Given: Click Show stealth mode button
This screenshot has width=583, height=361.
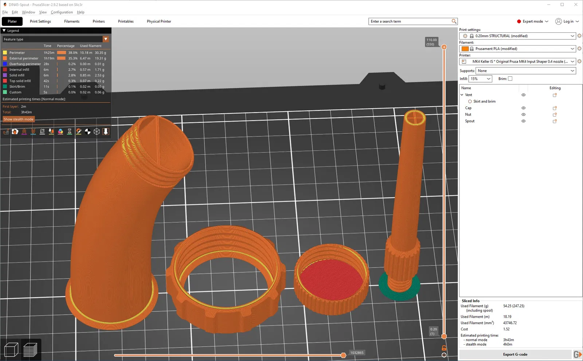Looking at the screenshot, I should 19,119.
